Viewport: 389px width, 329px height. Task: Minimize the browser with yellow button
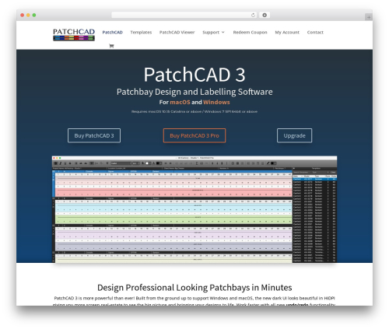[28, 16]
